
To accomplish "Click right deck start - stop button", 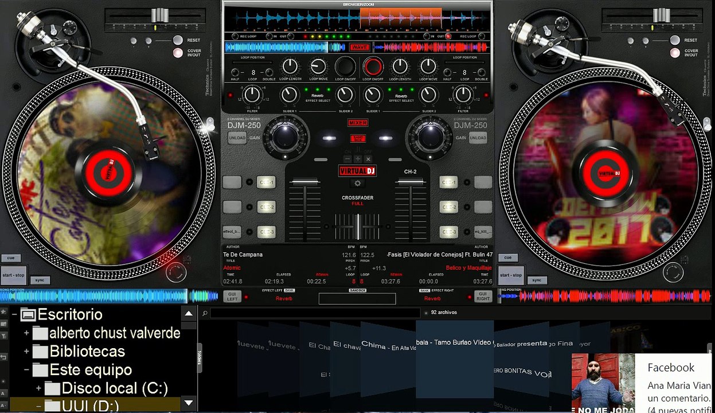I will 510,275.
